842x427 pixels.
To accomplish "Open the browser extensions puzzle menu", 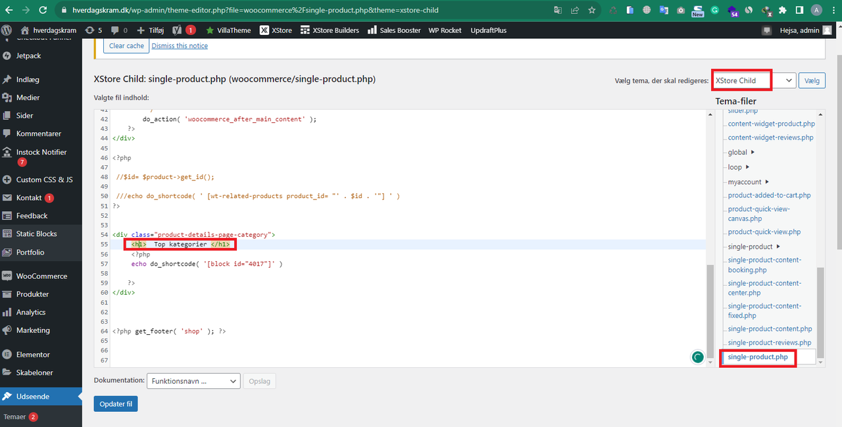I will click(782, 11).
